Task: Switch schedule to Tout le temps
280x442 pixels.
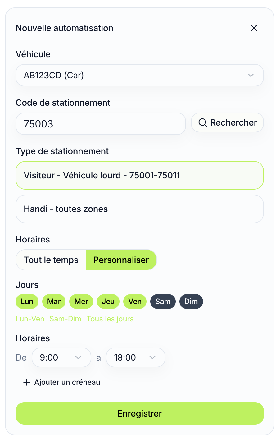Action: pyautogui.click(x=51, y=260)
